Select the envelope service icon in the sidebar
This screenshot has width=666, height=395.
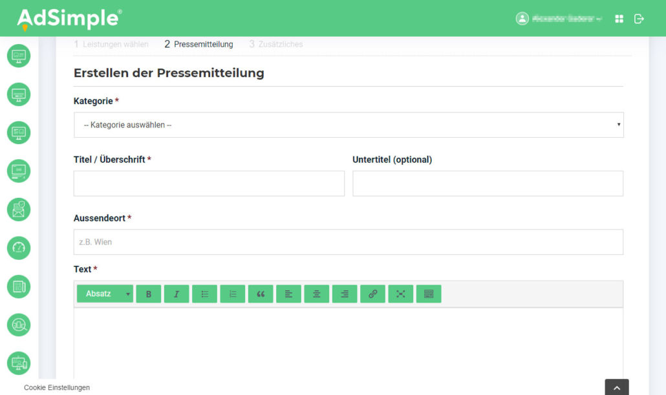point(18,209)
